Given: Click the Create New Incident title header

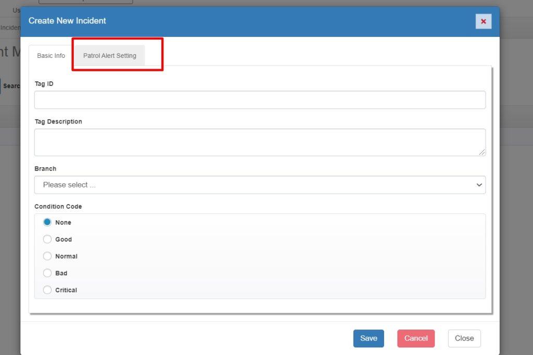Looking at the screenshot, I should coord(67,21).
